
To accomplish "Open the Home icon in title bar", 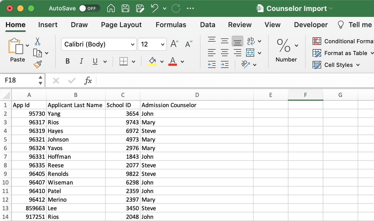I will click(x=111, y=9).
